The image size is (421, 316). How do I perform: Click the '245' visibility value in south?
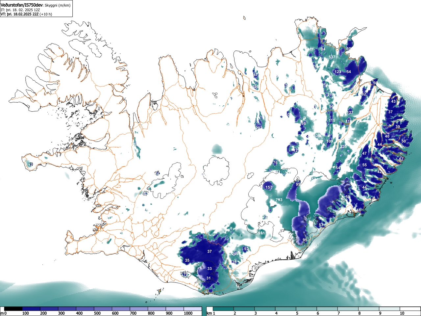pyautogui.click(x=235, y=254)
